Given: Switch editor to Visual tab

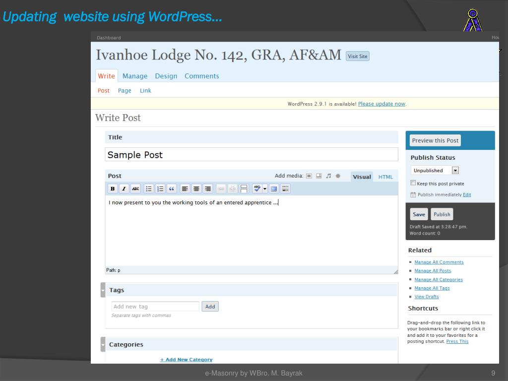Looking at the screenshot, I should (x=362, y=177).
